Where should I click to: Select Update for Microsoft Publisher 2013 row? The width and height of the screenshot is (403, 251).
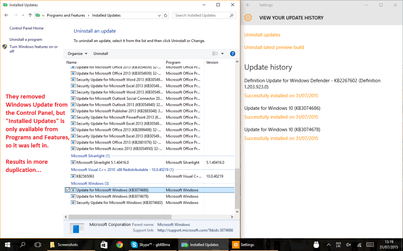[x=149, y=111]
